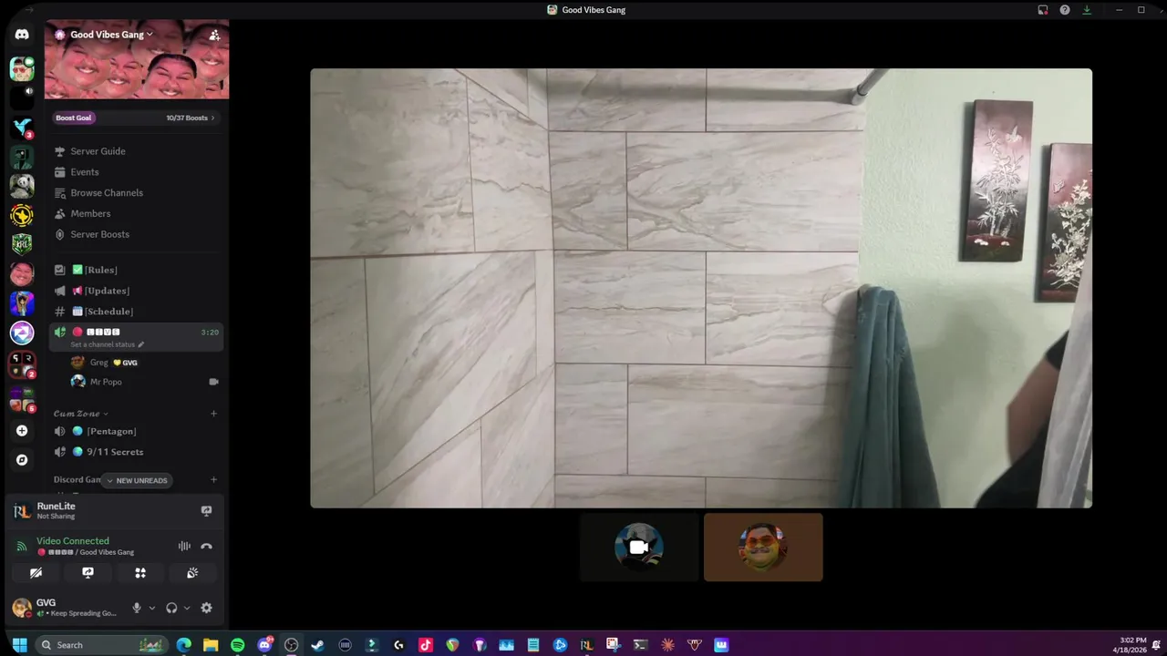The height and width of the screenshot is (656, 1167).
Task: Select the blue bird server icon
Action: pyautogui.click(x=22, y=128)
